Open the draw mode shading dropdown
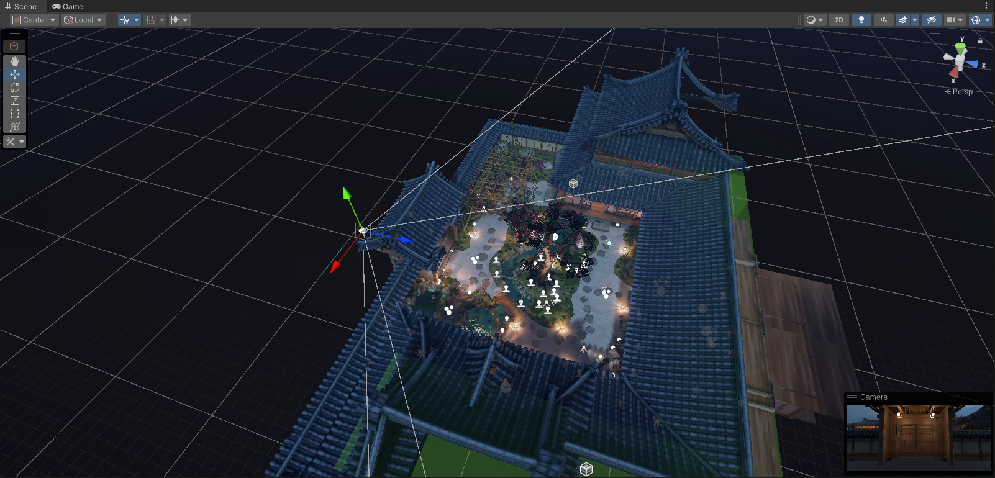Viewport: 995px width, 478px height. point(814,20)
